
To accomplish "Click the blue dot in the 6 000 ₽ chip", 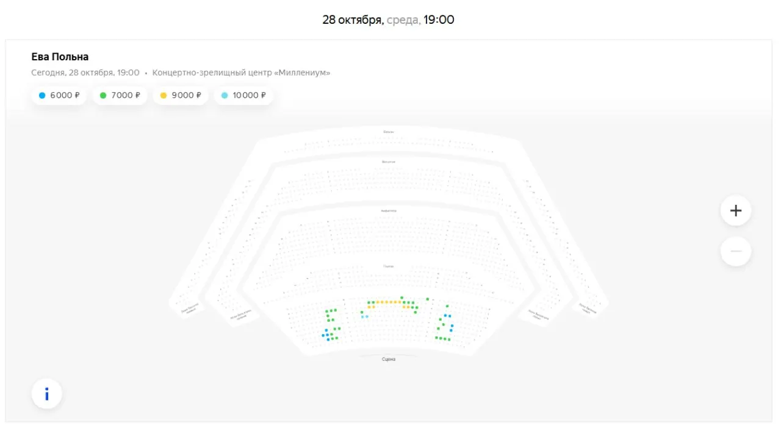I will coord(42,95).
